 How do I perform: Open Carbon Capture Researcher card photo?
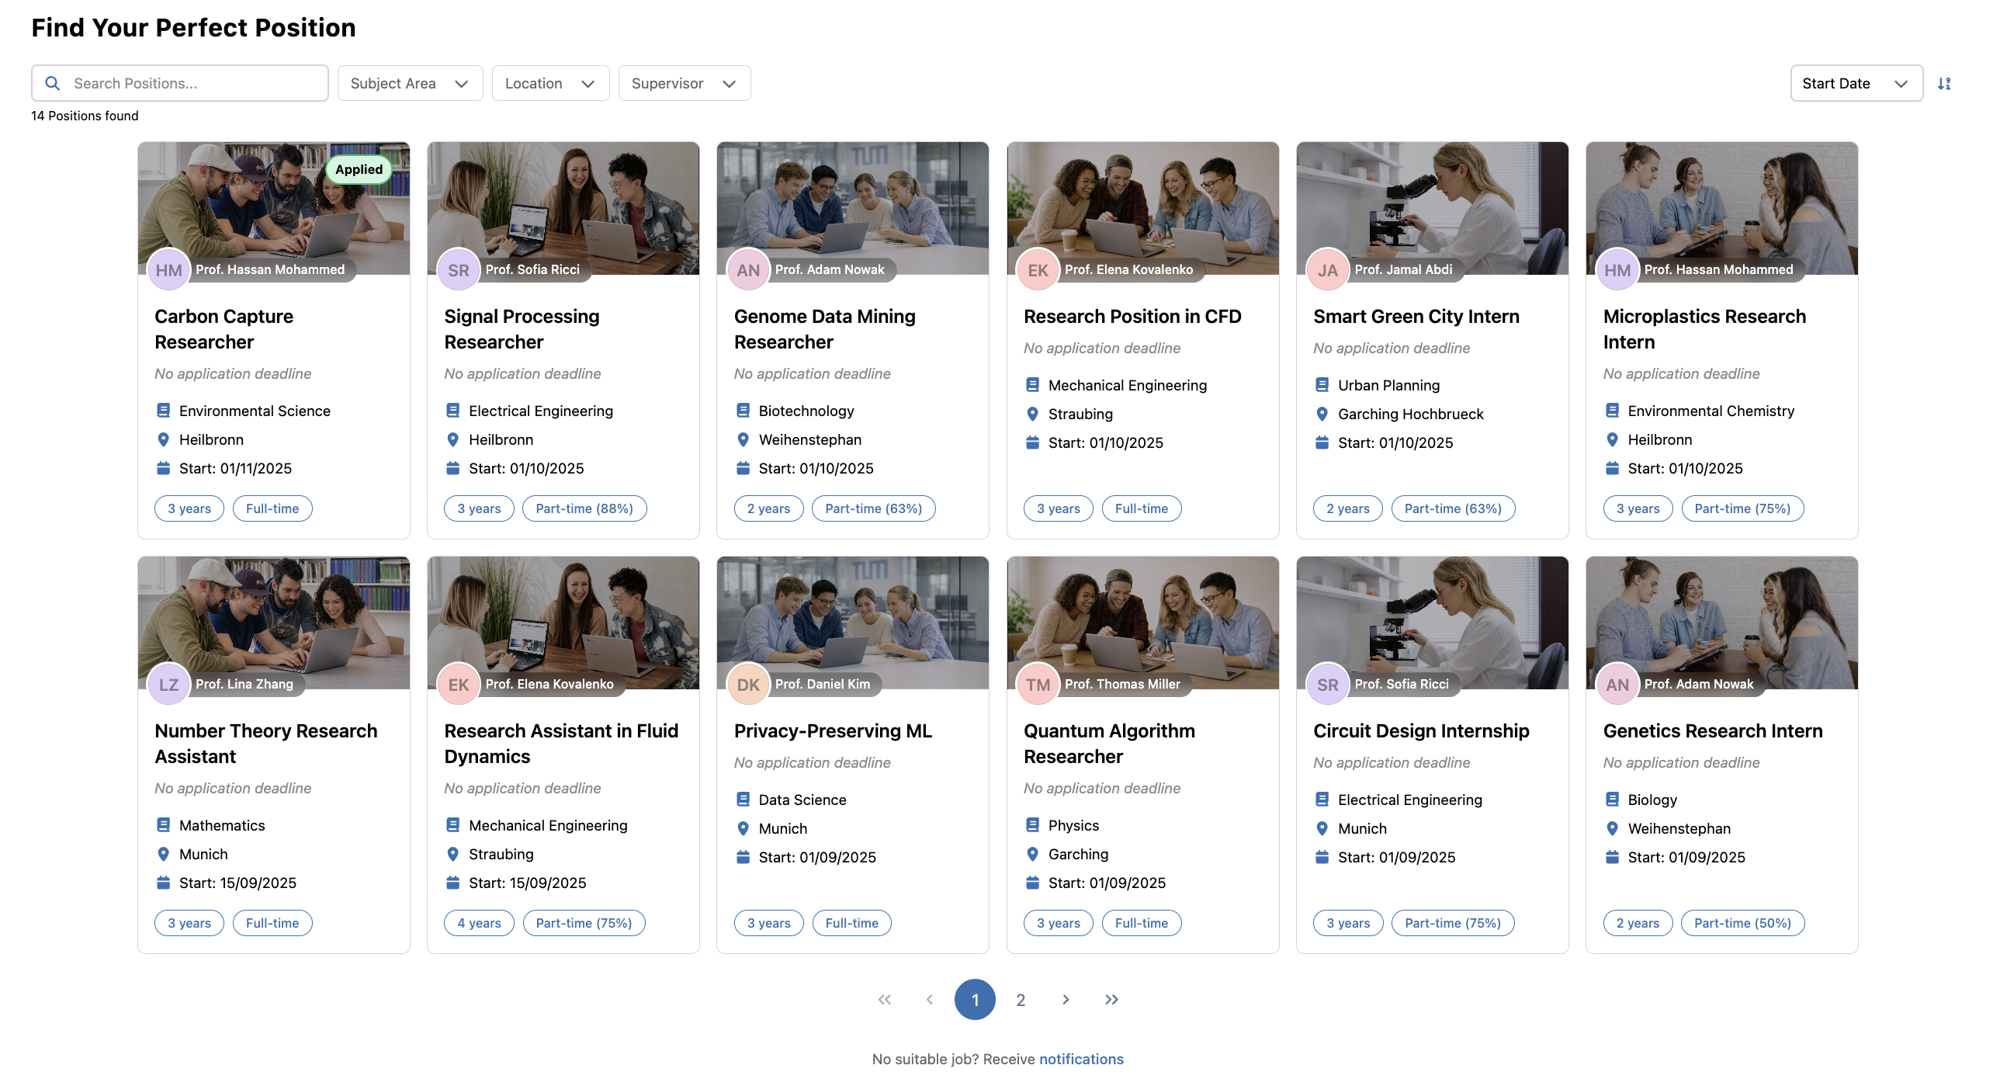point(274,208)
